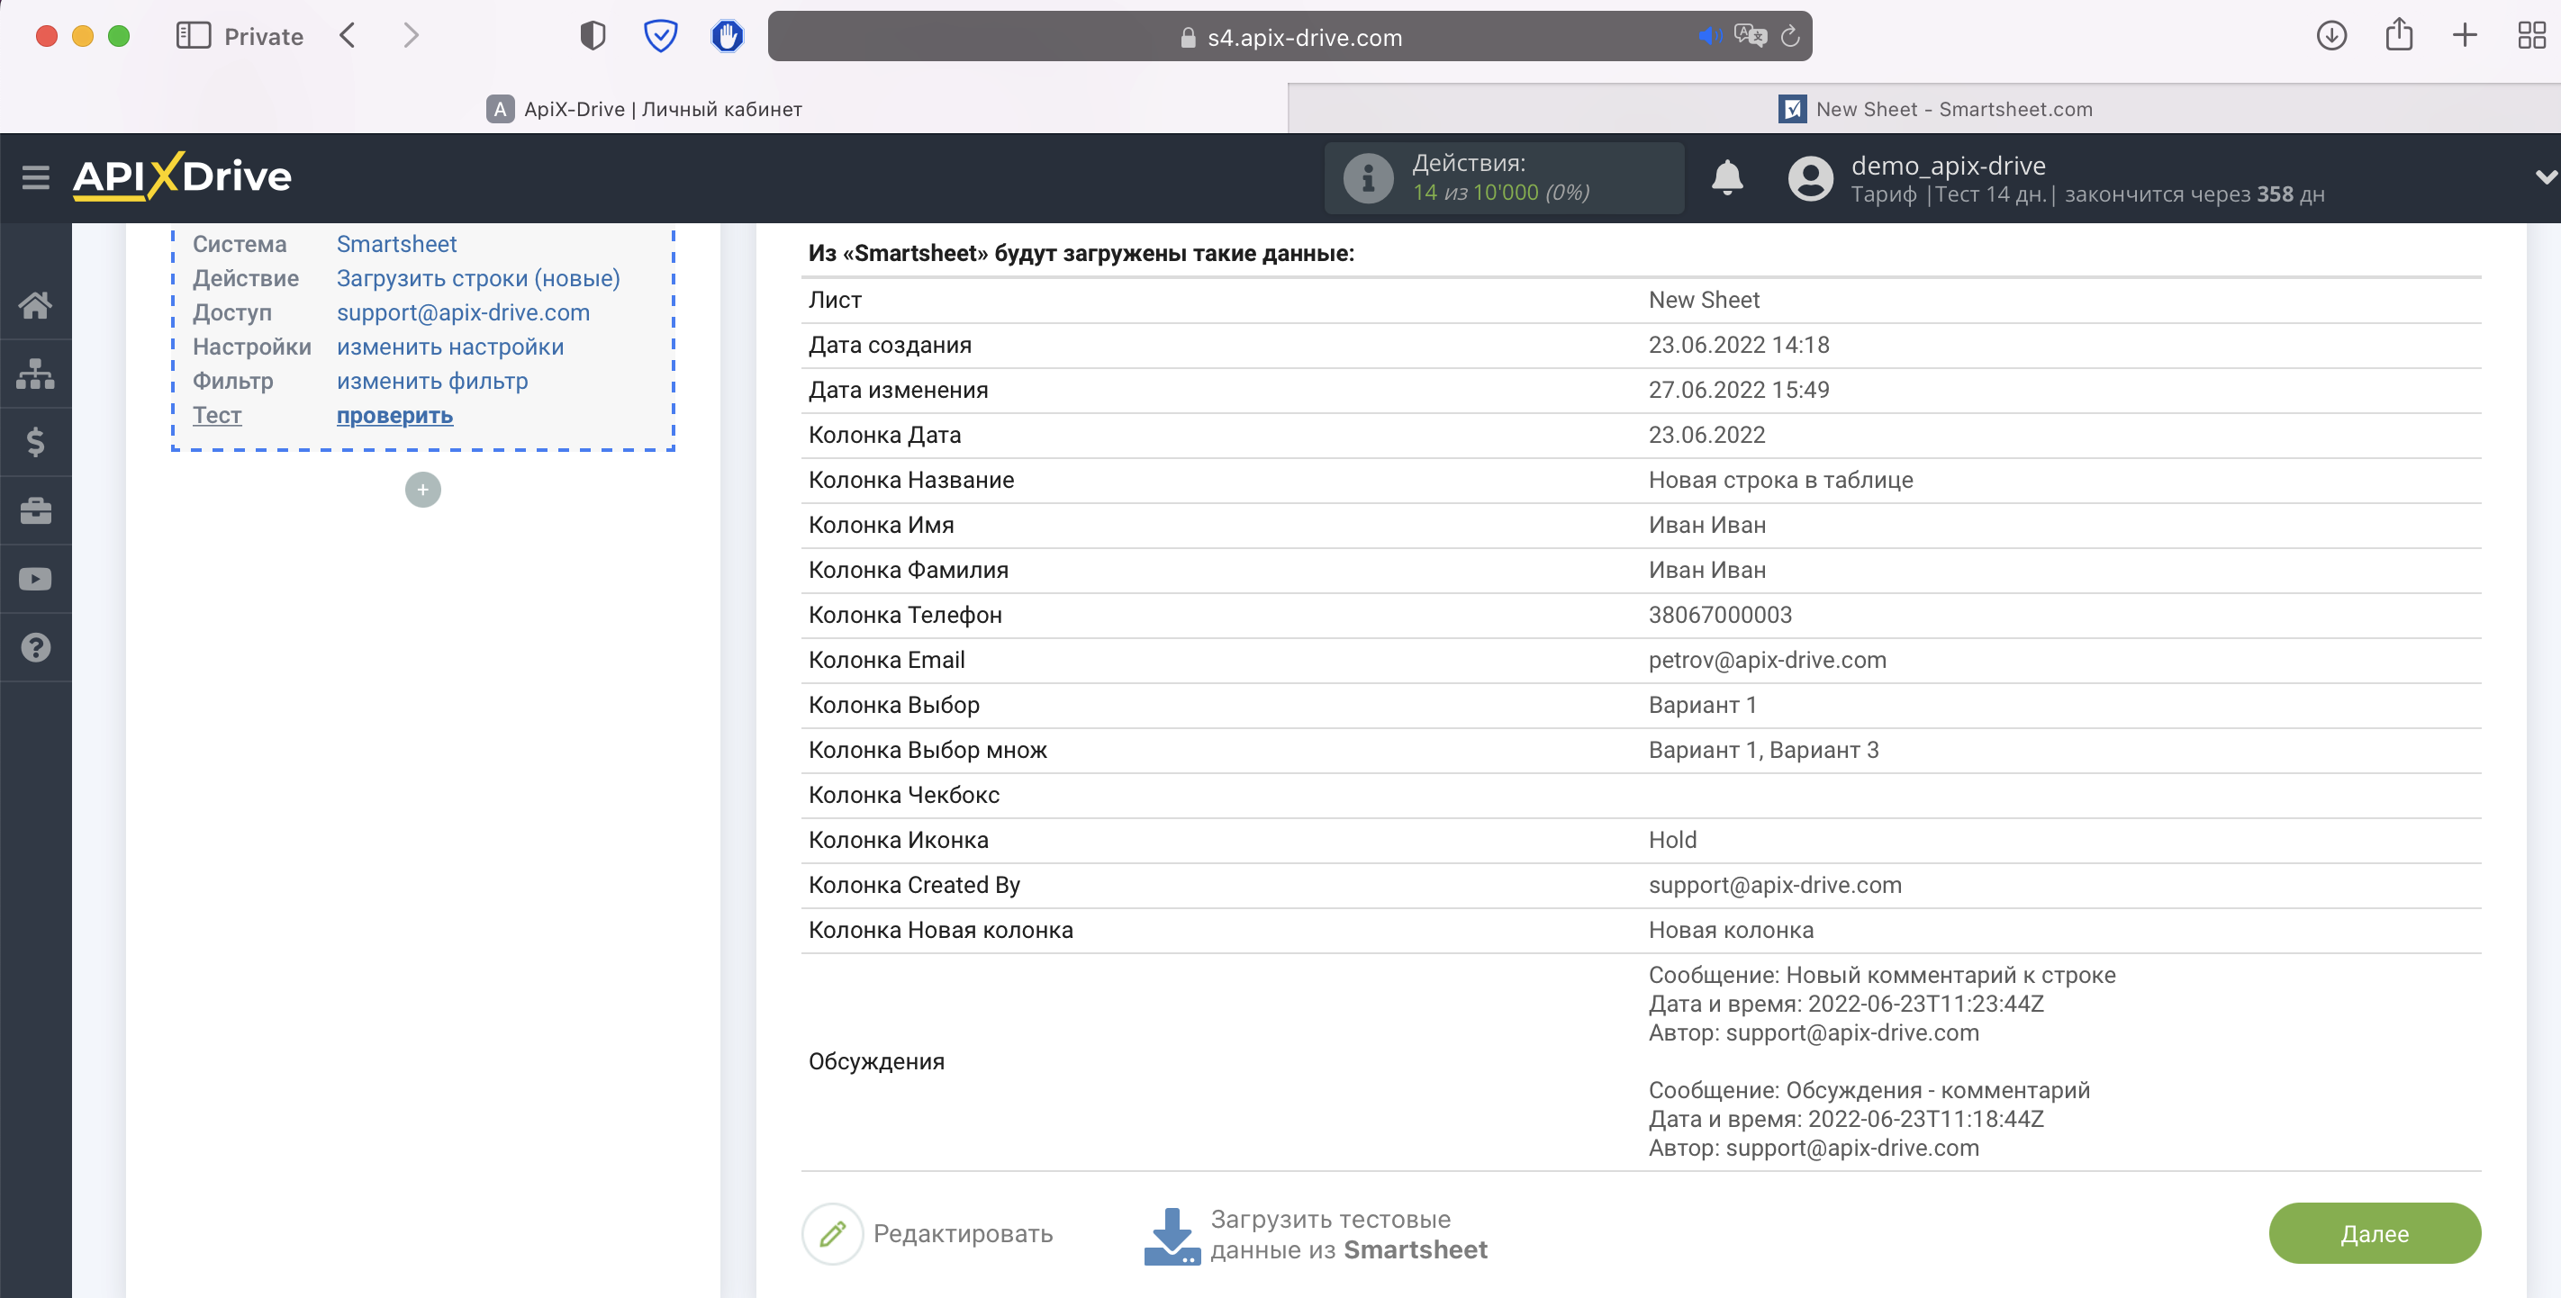Screen dimensions: 2561x1298
Task: Click Вариант 1, Вариант 3 value
Action: (x=1762, y=751)
